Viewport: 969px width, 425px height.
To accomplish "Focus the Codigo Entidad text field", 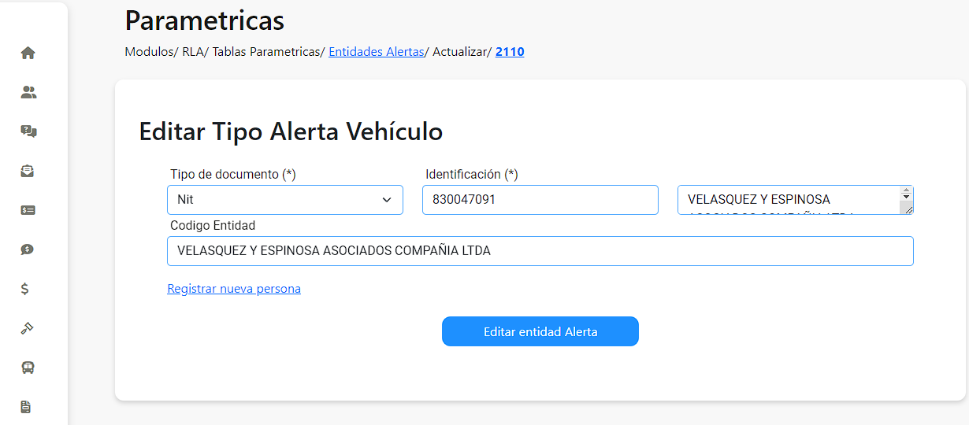I will pyautogui.click(x=540, y=251).
